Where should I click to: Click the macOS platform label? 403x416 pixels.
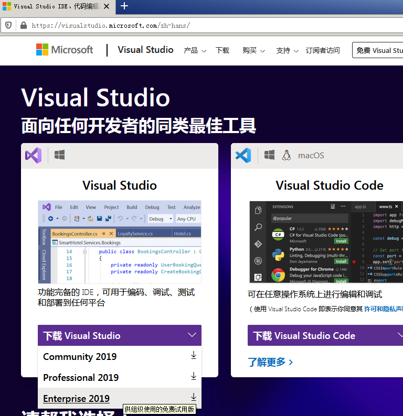point(311,156)
